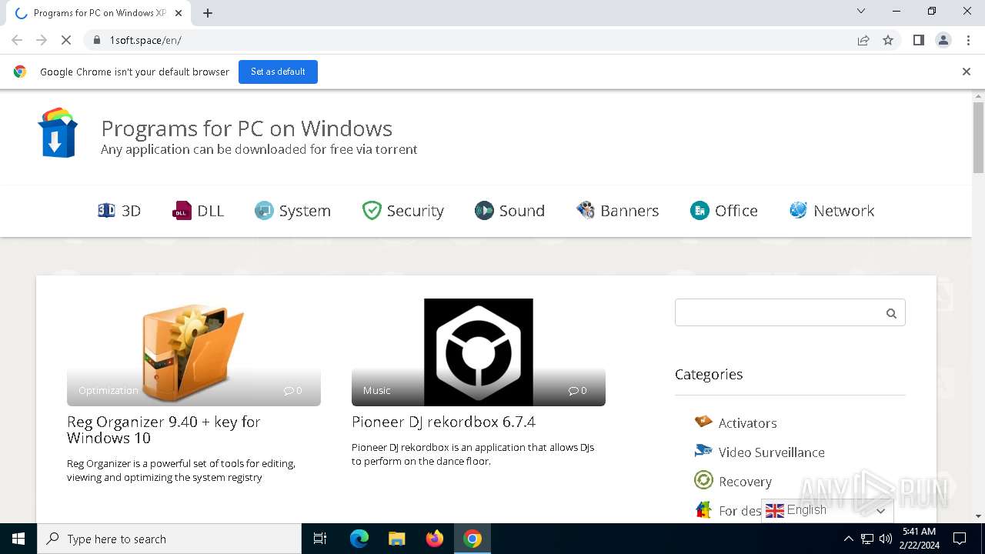Click the comment bubble on rekordbox card
985x554 pixels.
coord(573,391)
